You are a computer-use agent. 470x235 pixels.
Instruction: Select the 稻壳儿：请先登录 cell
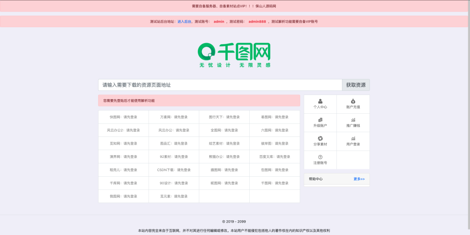click(x=123, y=170)
